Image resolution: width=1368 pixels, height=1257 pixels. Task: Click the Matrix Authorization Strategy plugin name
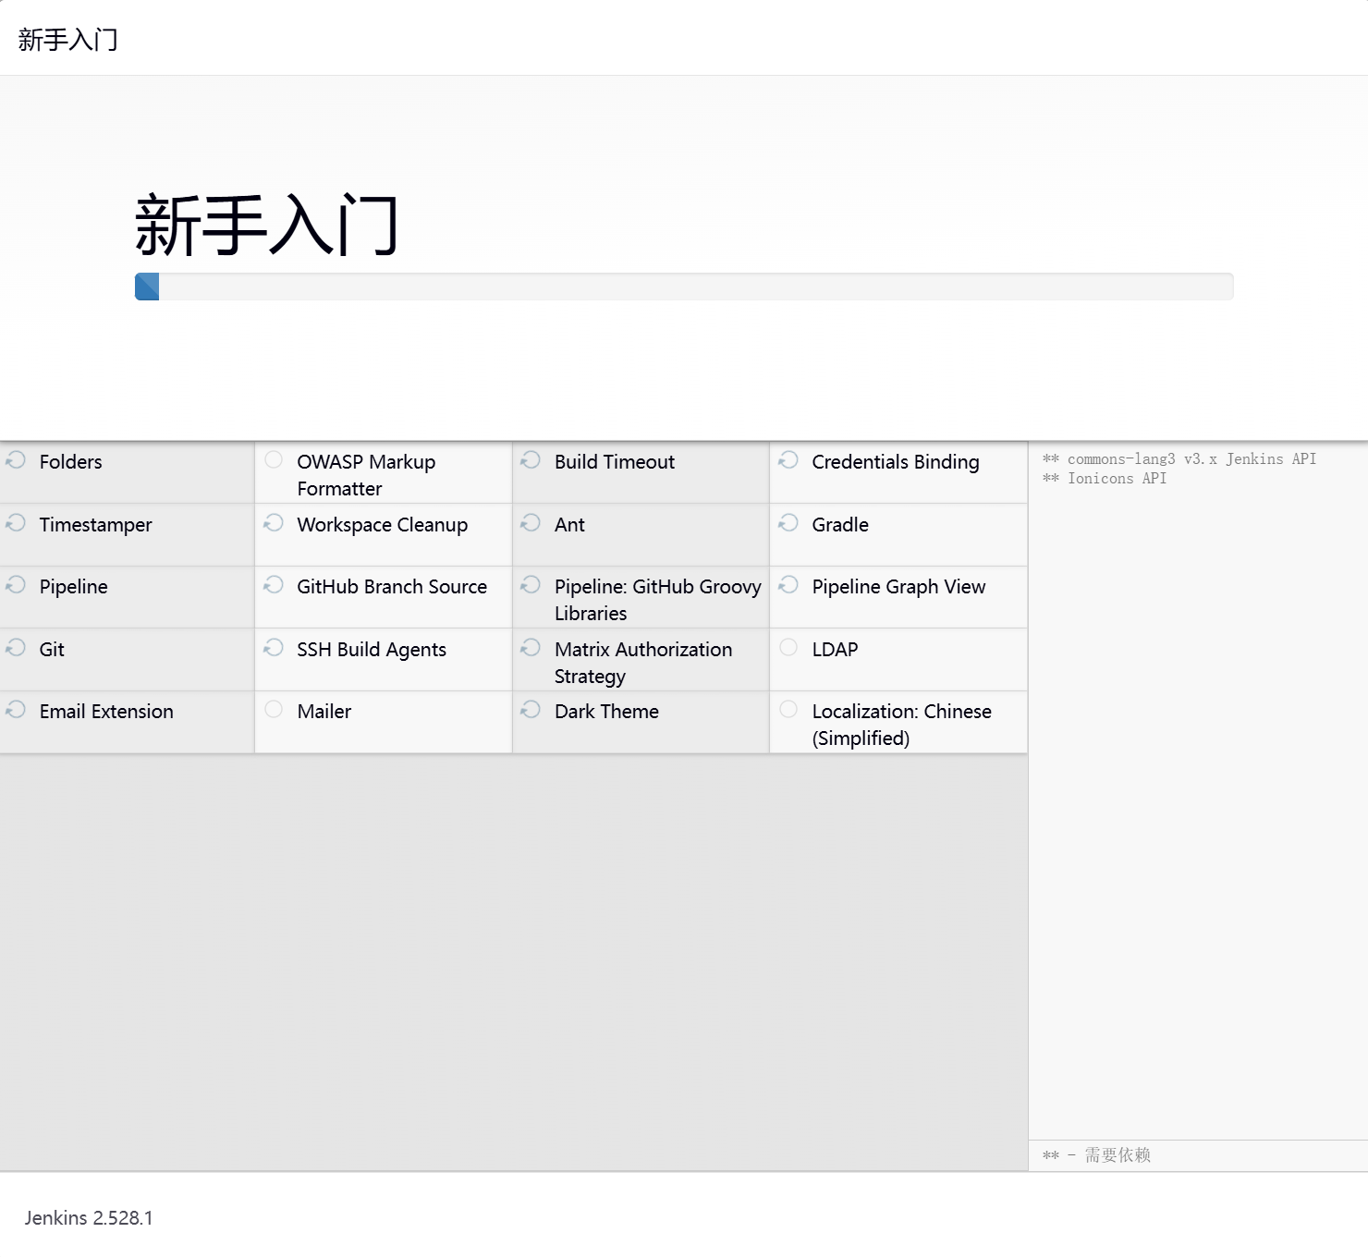coord(643,663)
